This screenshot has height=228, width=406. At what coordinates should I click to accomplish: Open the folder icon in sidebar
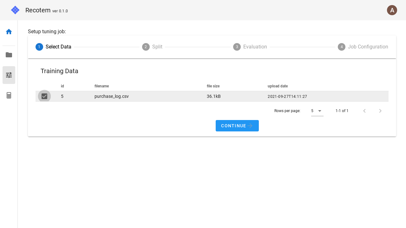click(9, 55)
